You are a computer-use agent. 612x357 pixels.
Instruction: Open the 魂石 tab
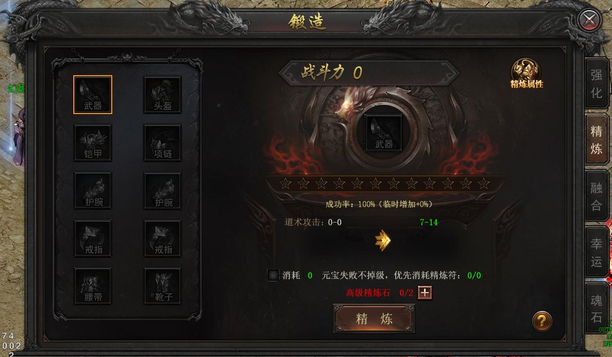pyautogui.click(x=596, y=309)
